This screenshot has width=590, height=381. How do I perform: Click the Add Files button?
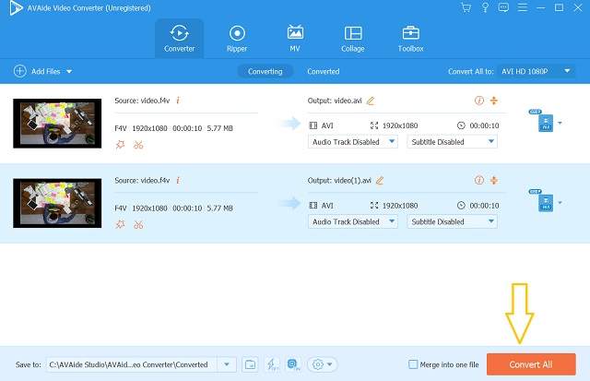(x=37, y=71)
